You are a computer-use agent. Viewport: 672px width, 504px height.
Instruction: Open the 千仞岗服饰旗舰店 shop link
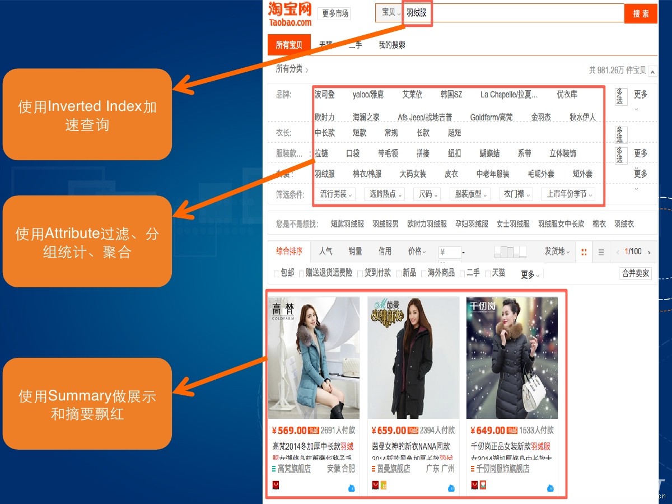[503, 469]
